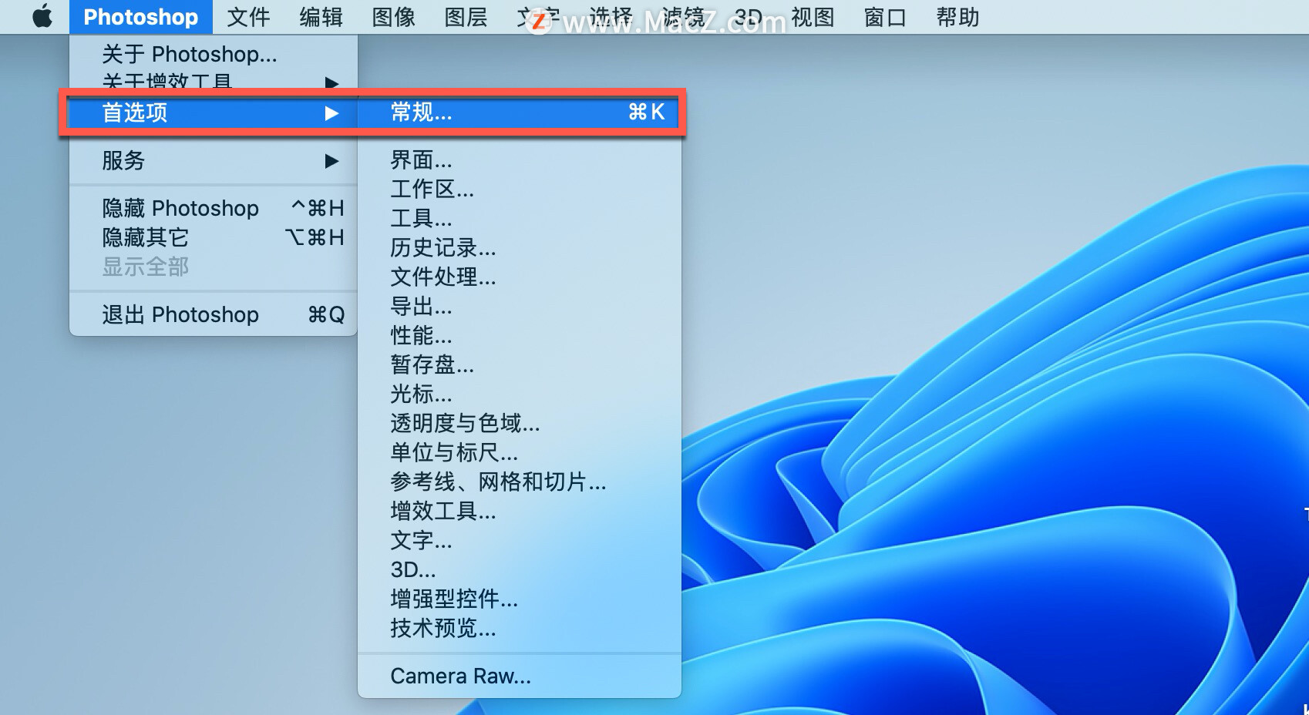Open 技术预览... preferences
The height and width of the screenshot is (715, 1309).
(x=520, y=629)
